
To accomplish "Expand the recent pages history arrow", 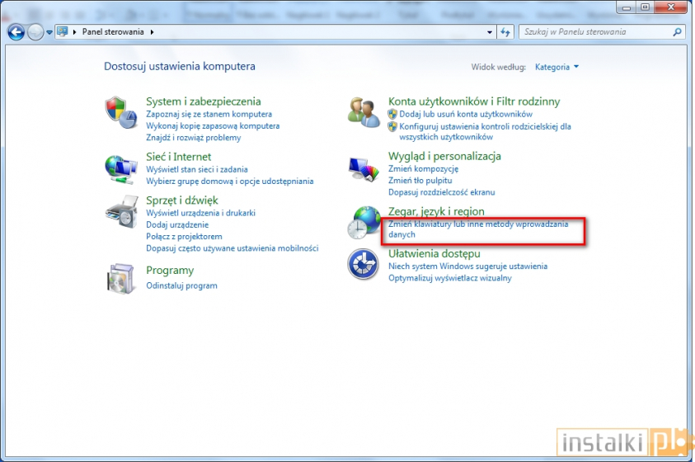I will click(x=49, y=32).
